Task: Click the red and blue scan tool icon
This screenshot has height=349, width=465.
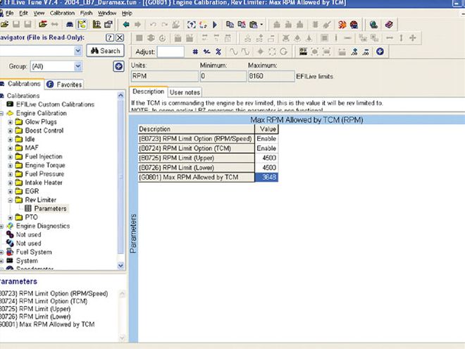Action: point(354,25)
